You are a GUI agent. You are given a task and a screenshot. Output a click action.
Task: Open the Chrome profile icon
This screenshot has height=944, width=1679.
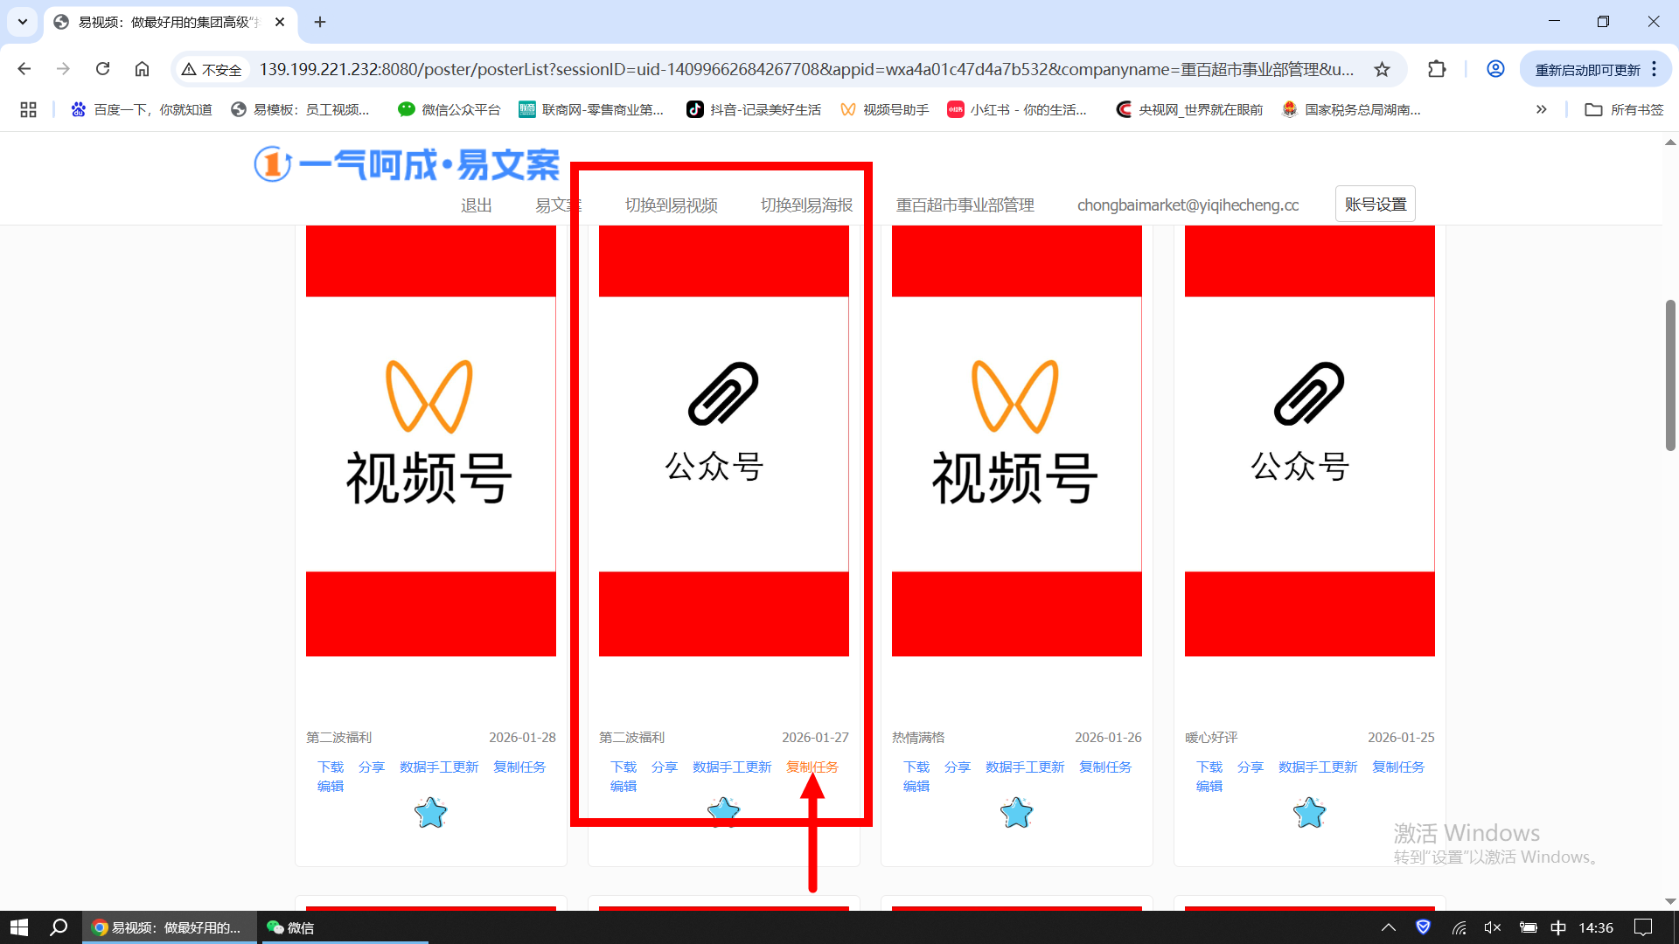[x=1495, y=69]
